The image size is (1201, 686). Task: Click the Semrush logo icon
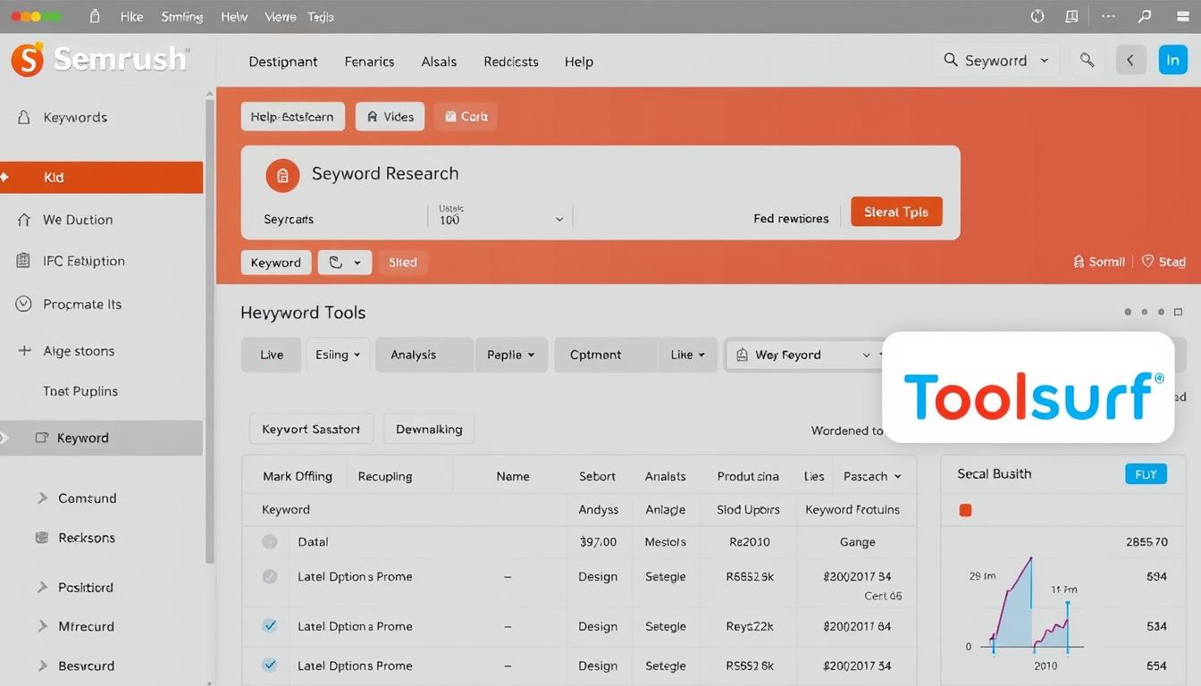pos(27,60)
